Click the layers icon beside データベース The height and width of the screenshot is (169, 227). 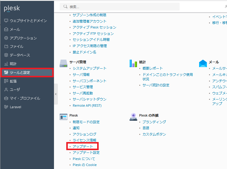(x=6, y=55)
